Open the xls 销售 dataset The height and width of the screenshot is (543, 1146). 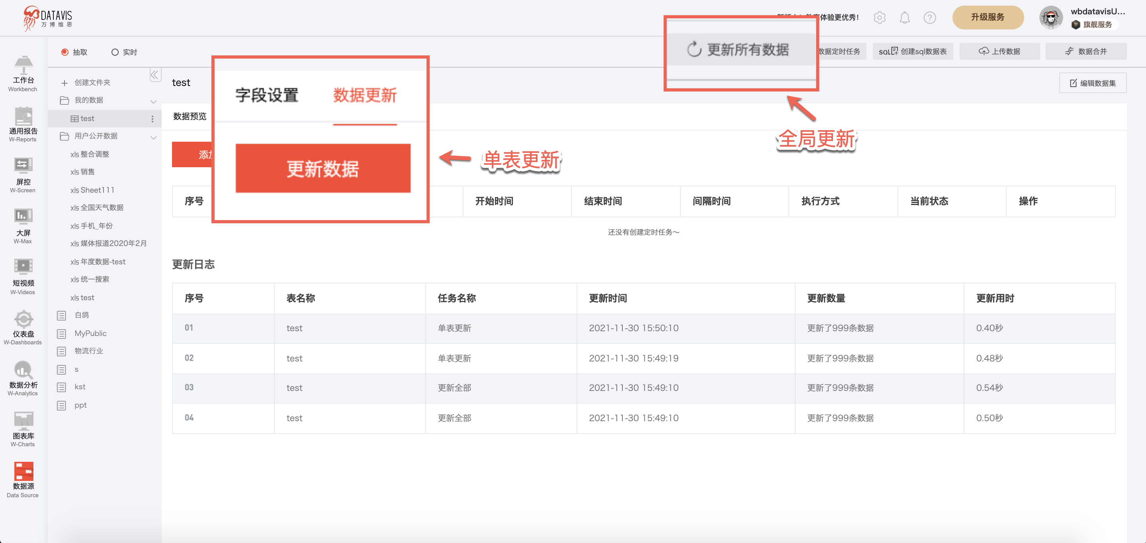point(82,172)
